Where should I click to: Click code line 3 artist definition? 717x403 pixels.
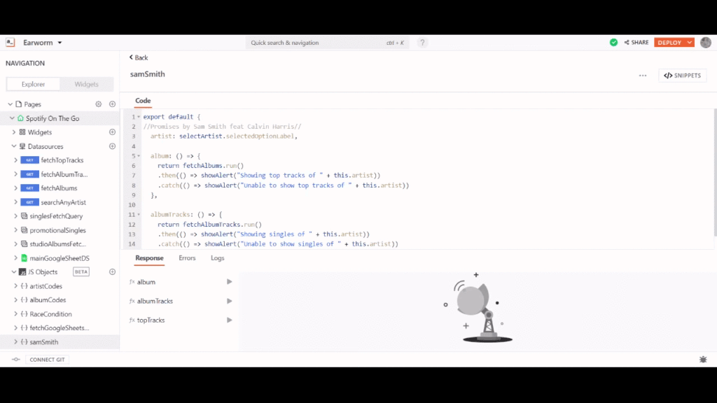click(x=224, y=136)
